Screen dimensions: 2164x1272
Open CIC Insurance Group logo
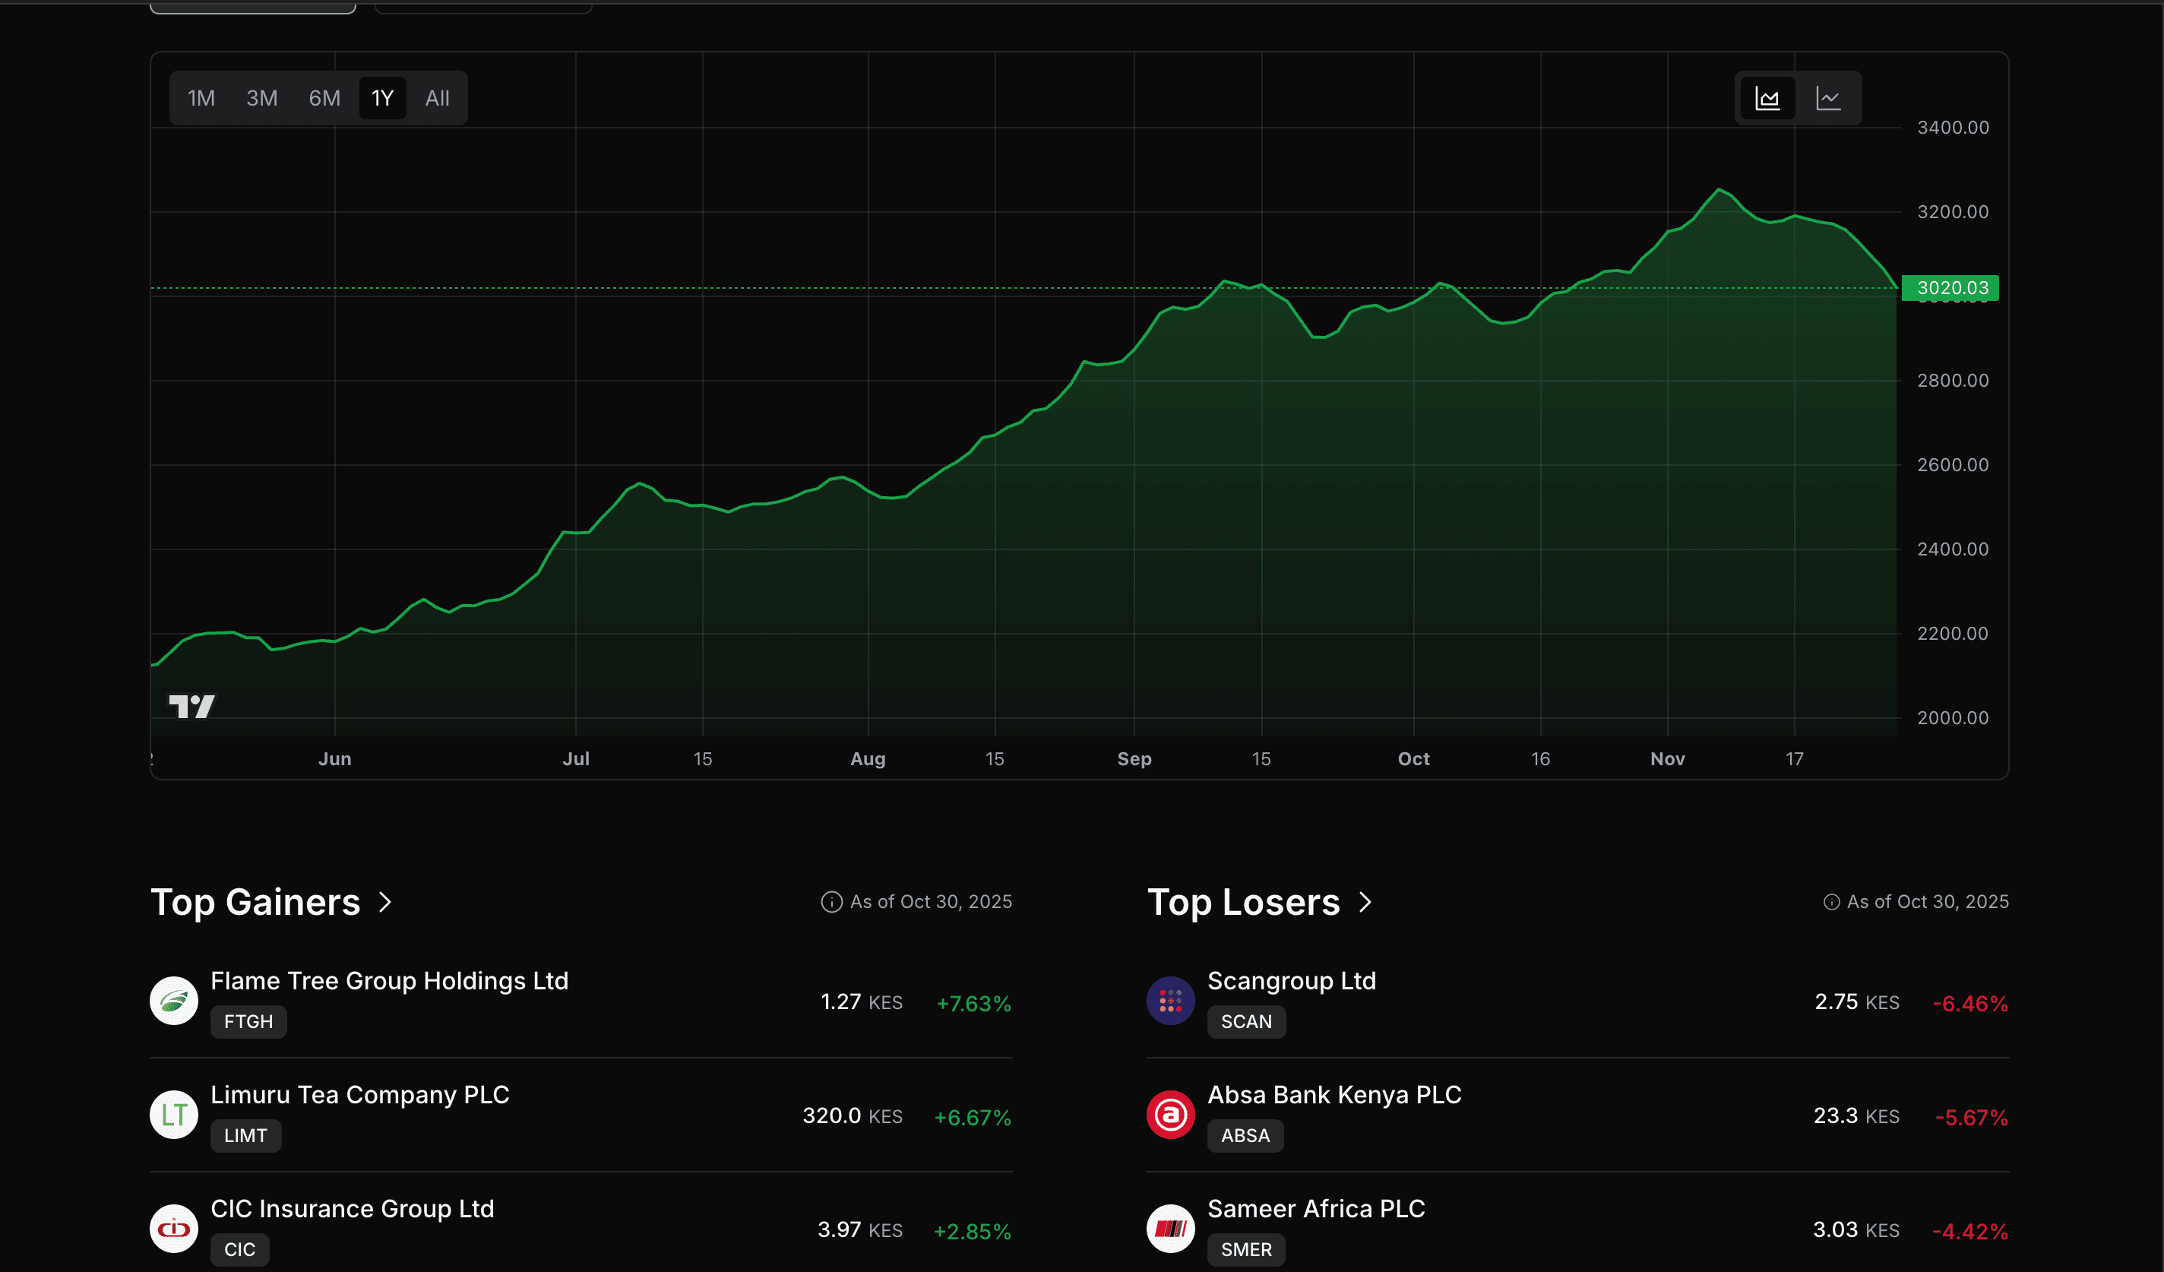click(174, 1229)
